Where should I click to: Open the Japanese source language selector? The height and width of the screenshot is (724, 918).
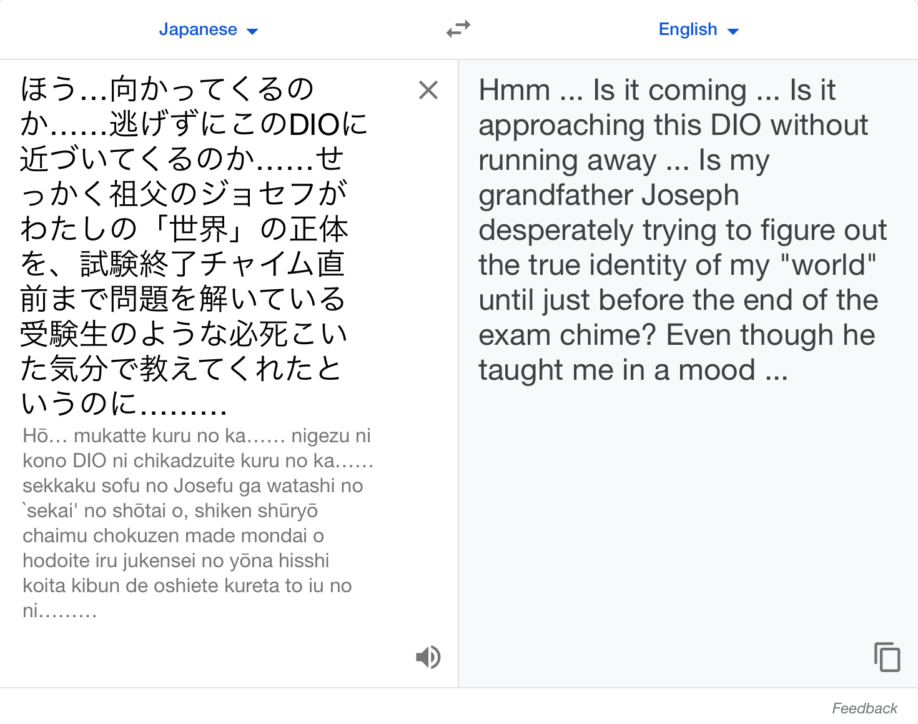[208, 29]
